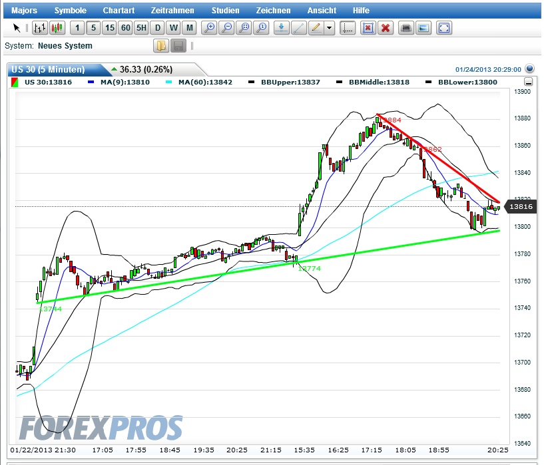Set timeframe to daily (D)
Viewport: 544px width, 465px height.
point(158,28)
